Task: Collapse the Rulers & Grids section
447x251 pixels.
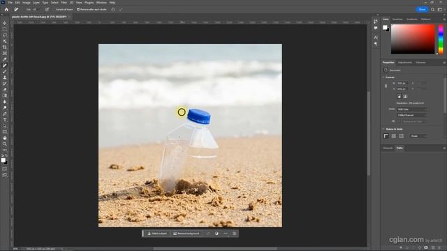Action: (x=383, y=129)
